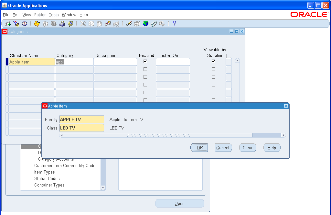Check Viewable by Supplier in the second row
This screenshot has width=331, height=215.
213,69
